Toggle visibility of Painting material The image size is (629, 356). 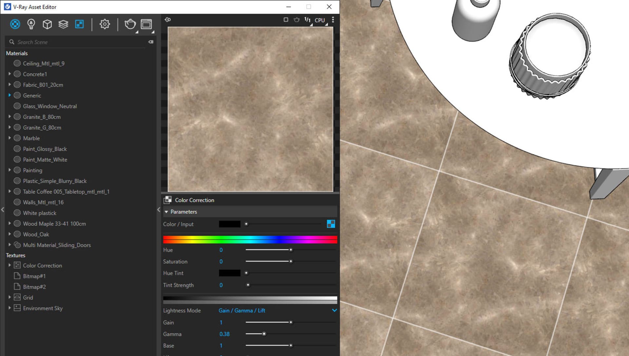click(x=17, y=170)
